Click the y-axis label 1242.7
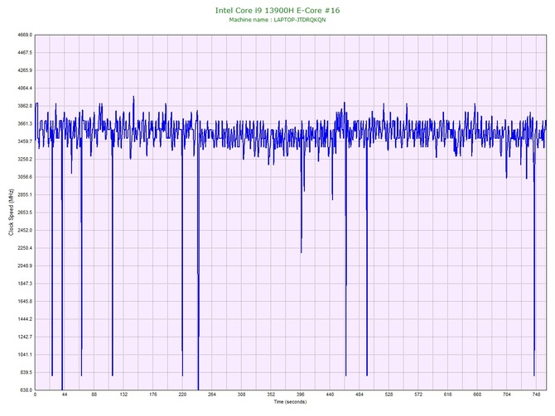Viewport: 555px width, 416px height. coord(24,337)
